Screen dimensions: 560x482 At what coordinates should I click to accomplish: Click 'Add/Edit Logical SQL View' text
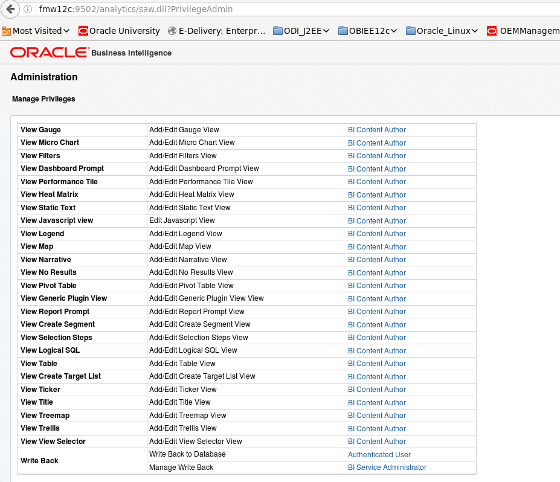coord(193,350)
